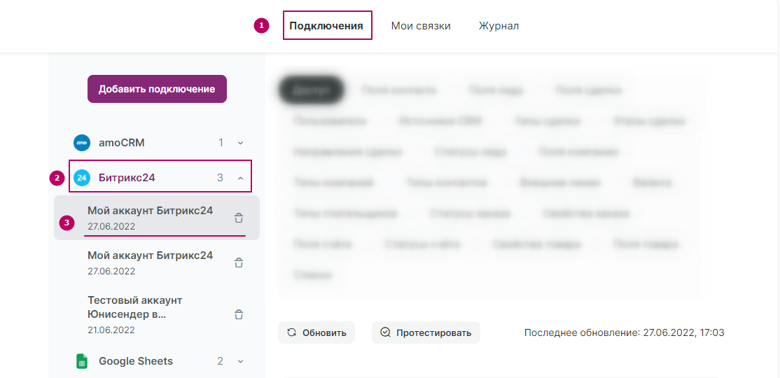Click the Добавить подключение button
The width and height of the screenshot is (780, 378).
pos(157,89)
